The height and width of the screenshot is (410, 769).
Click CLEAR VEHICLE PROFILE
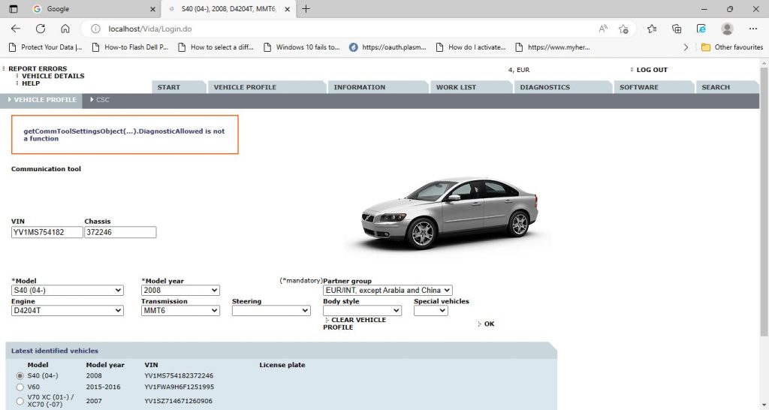coord(354,323)
